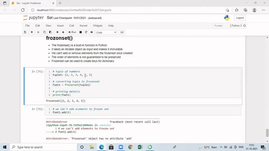Save and checkpoint the notebook
269x151 pixels.
(25, 32)
